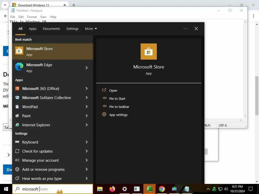Switch to the Apps search tab
The height and width of the screenshot is (194, 259).
coord(33,29)
